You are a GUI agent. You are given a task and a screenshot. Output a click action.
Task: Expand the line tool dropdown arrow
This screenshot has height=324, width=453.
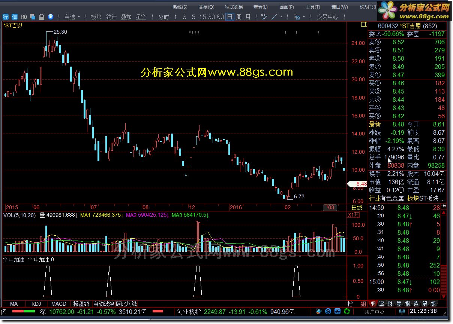[x=282, y=17]
